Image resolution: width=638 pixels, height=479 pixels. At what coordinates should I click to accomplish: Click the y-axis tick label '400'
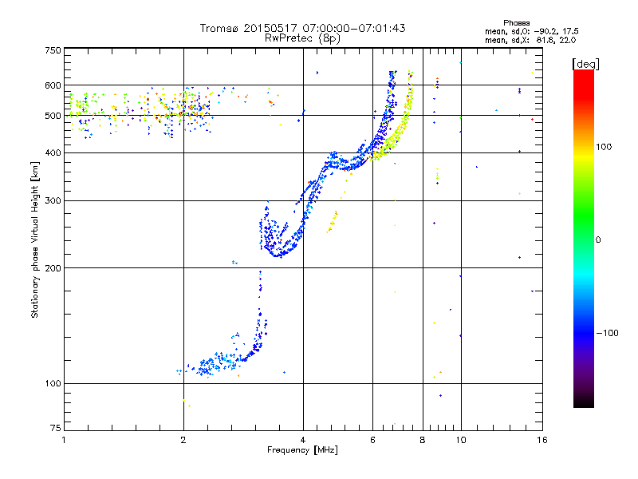click(53, 152)
